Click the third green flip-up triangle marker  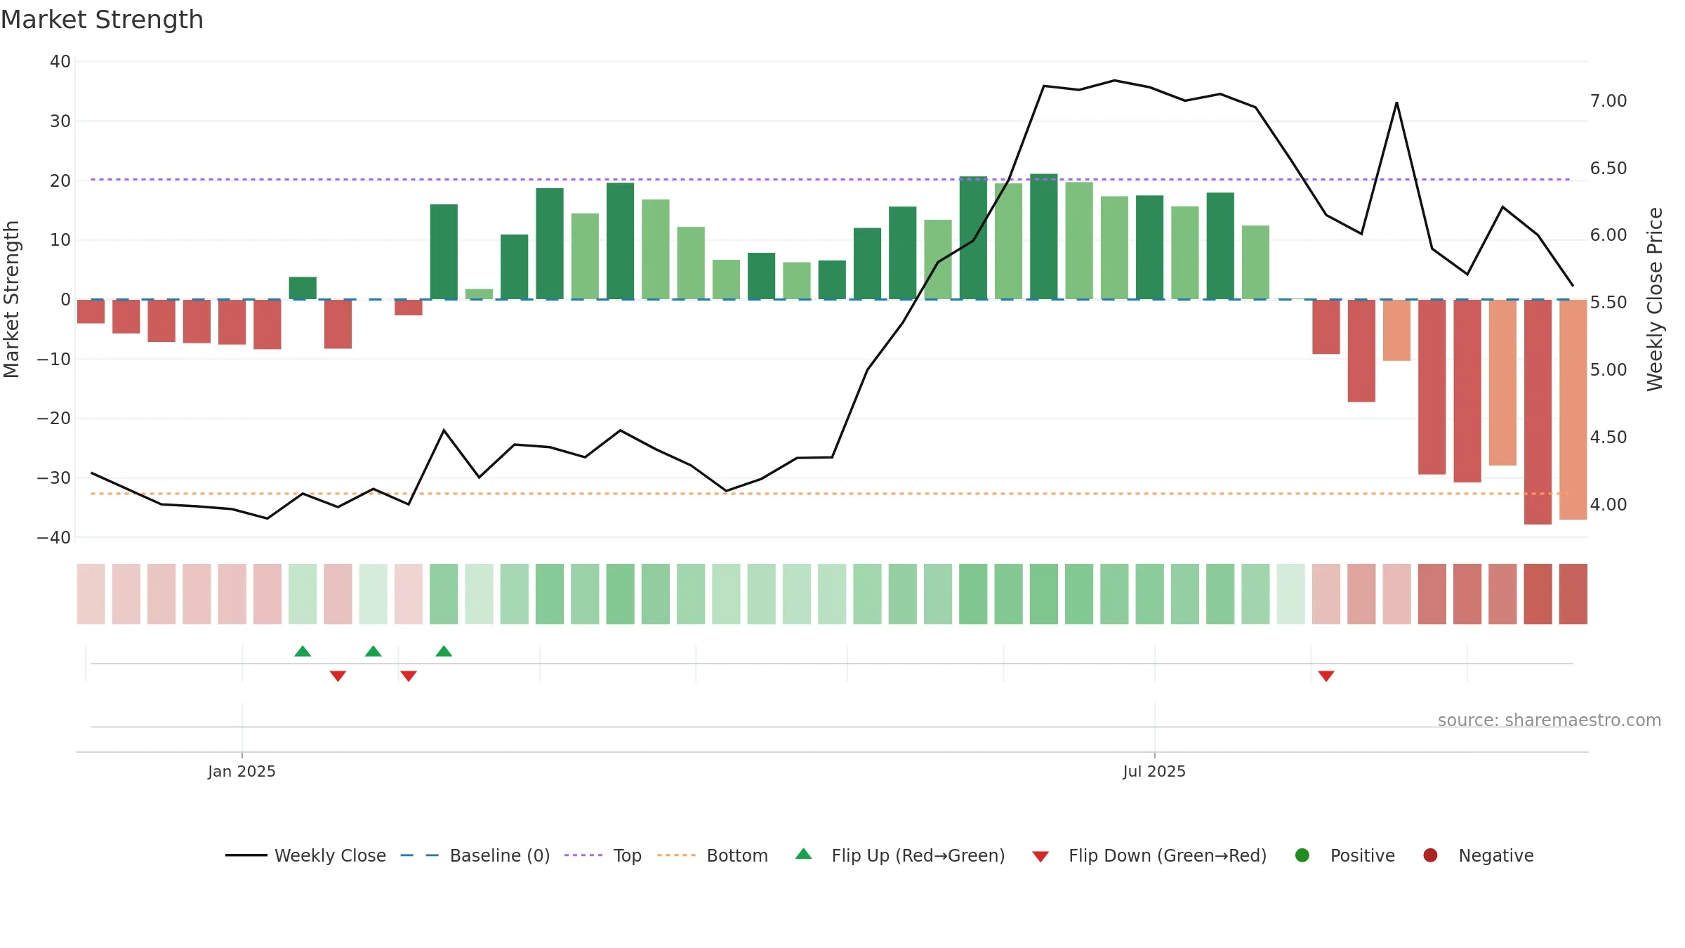click(x=444, y=651)
